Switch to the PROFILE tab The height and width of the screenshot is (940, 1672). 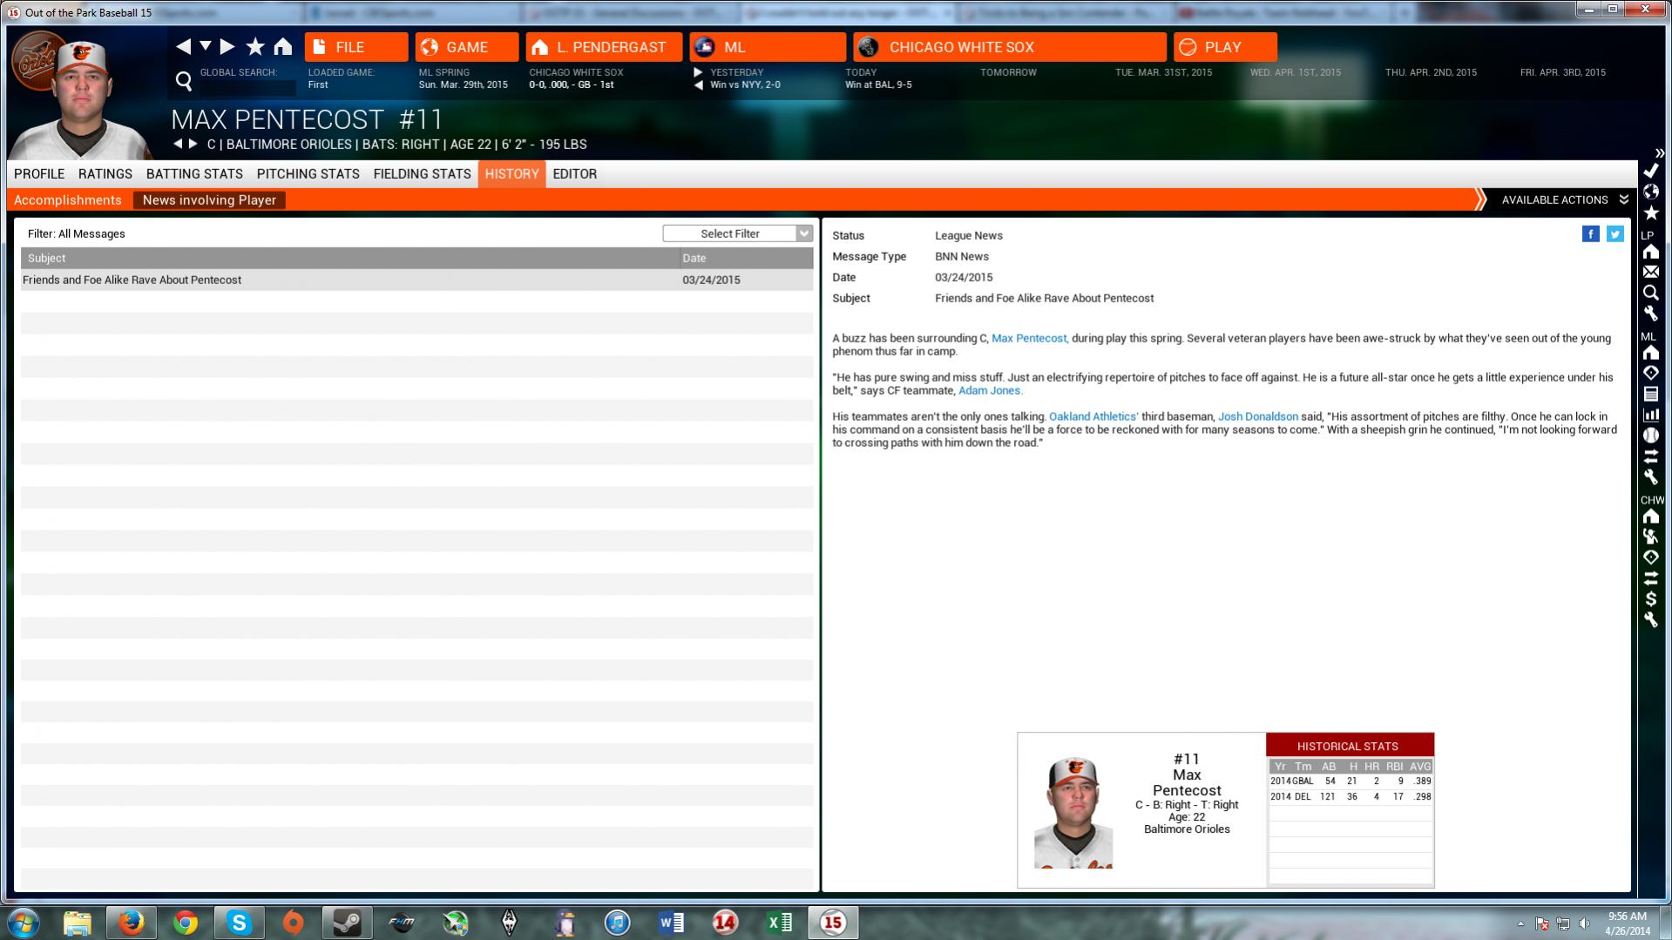pyautogui.click(x=39, y=174)
